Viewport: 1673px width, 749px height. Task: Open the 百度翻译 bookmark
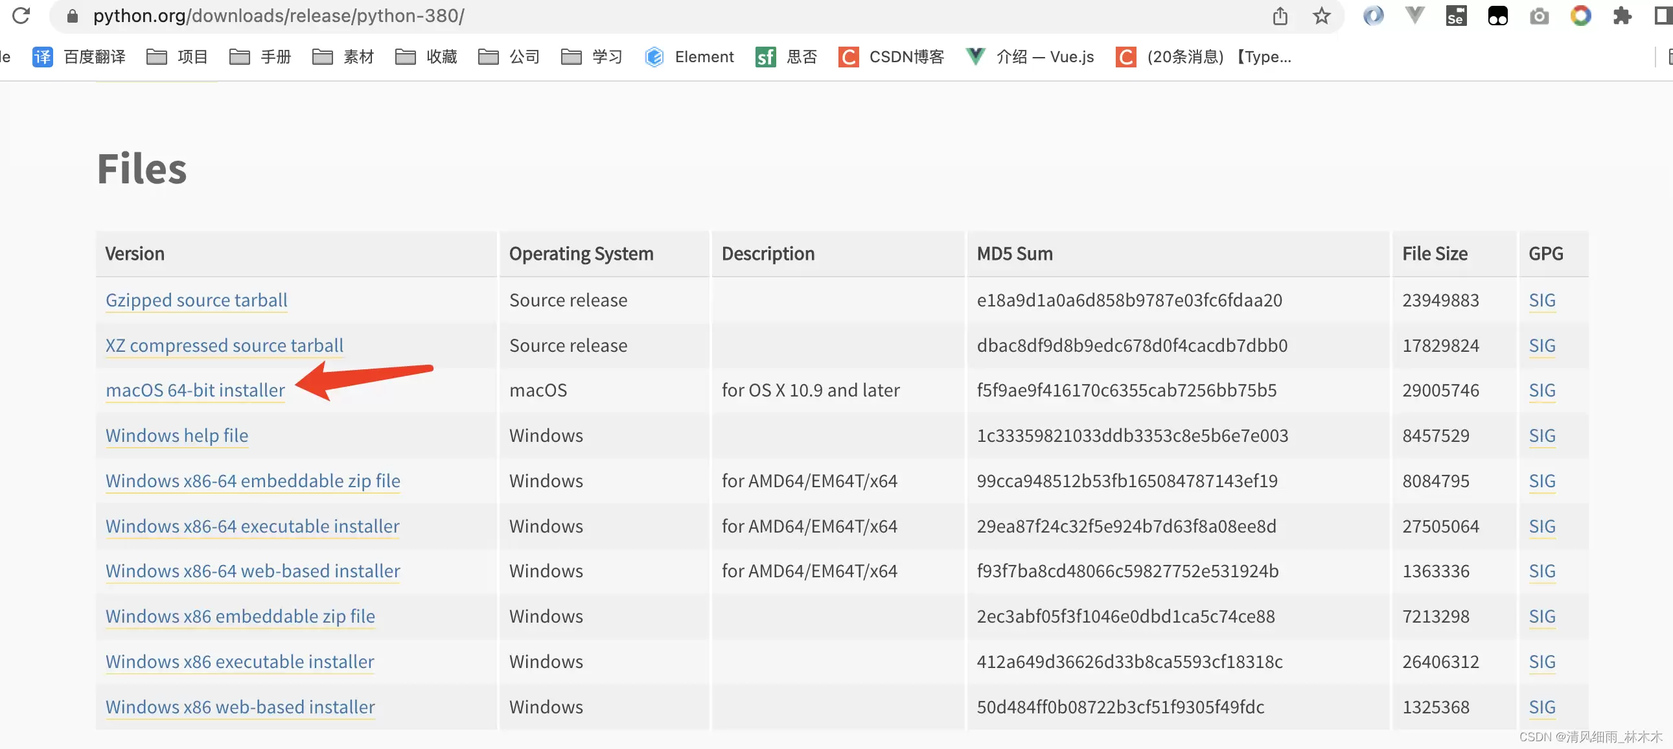click(x=79, y=56)
